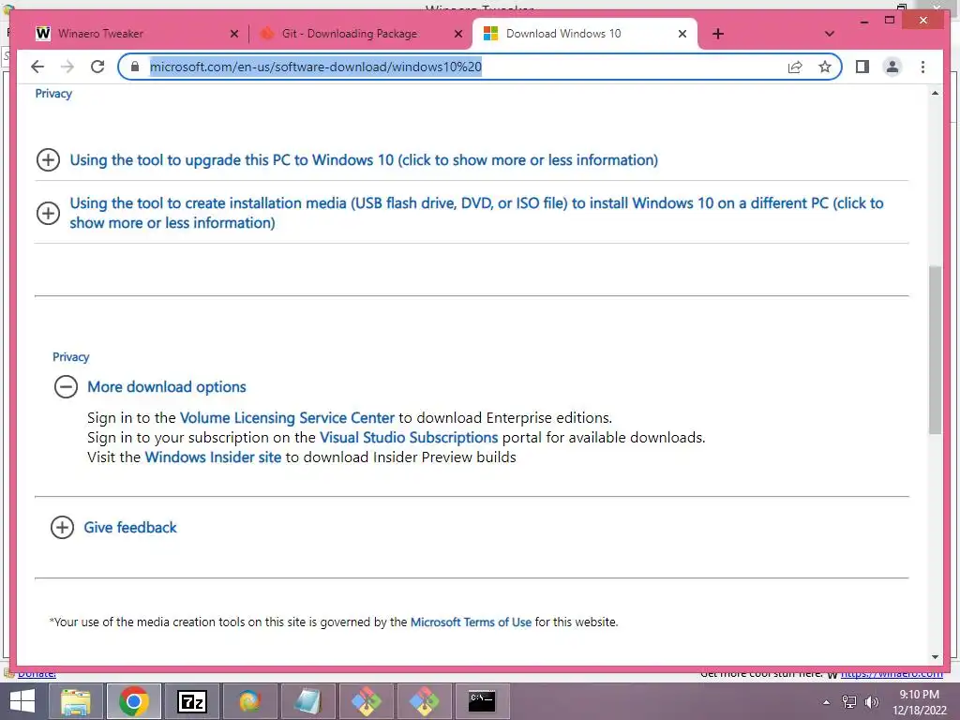Open the taskbar clock and date

pos(919,702)
